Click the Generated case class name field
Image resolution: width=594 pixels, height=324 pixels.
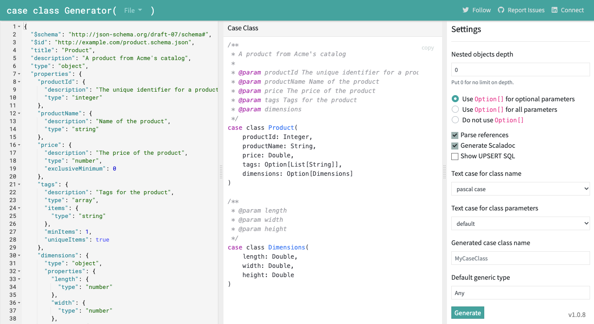520,258
